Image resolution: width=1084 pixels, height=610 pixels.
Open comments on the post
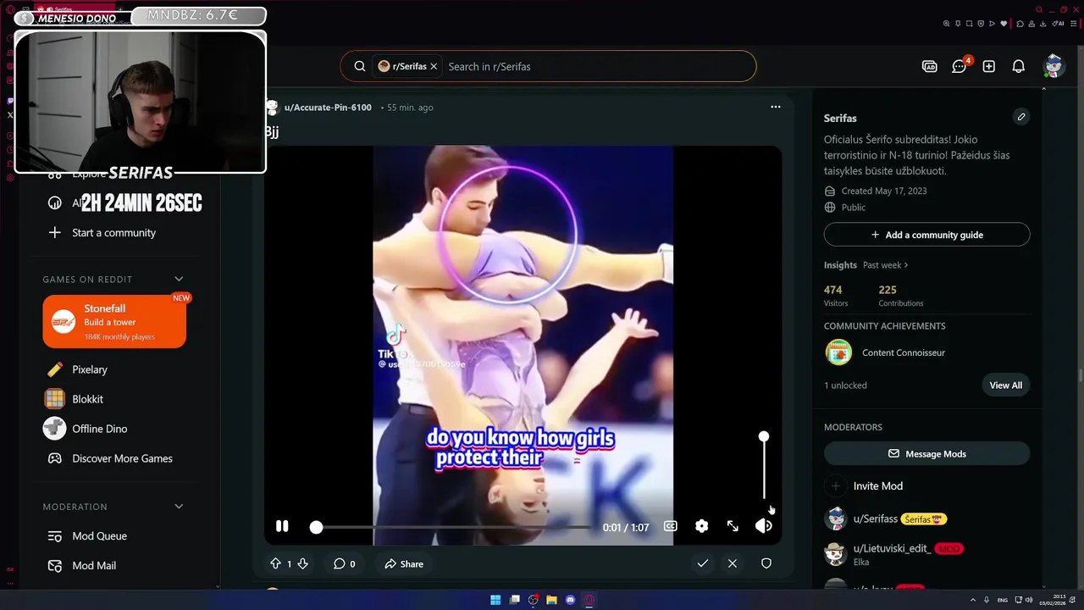tap(344, 563)
